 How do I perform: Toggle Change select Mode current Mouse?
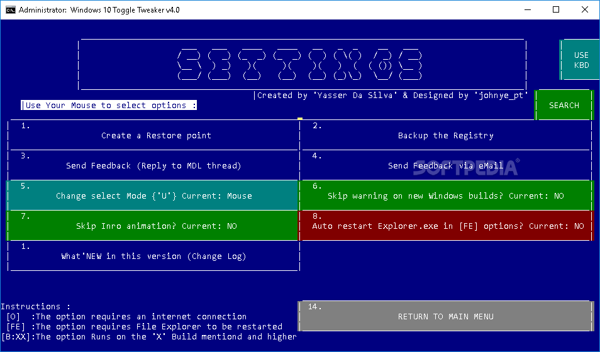[x=153, y=195]
